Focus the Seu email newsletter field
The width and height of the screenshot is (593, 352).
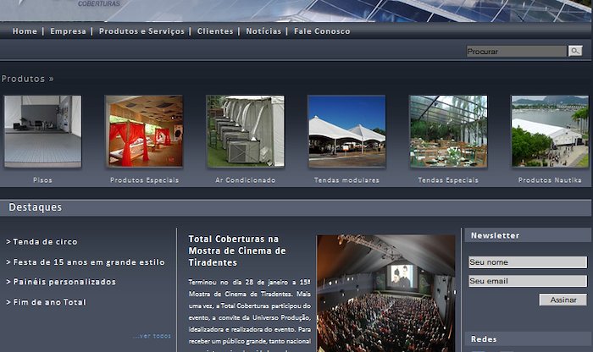528,281
